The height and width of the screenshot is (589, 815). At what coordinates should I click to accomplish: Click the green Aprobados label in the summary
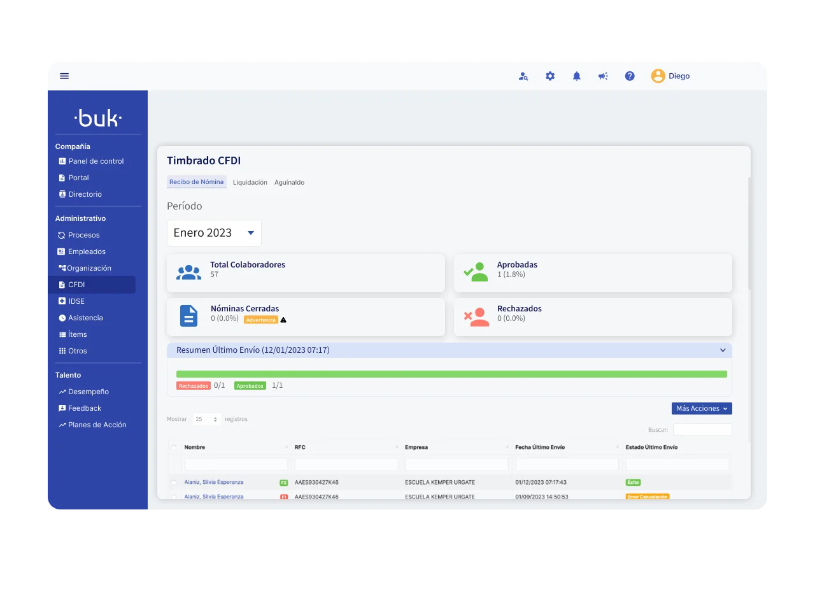point(250,386)
